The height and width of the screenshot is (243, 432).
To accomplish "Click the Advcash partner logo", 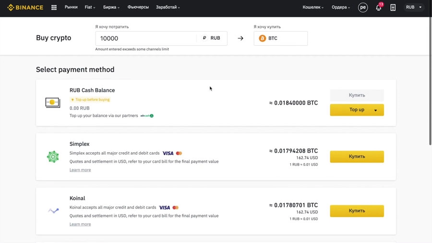I will pos(147,116).
